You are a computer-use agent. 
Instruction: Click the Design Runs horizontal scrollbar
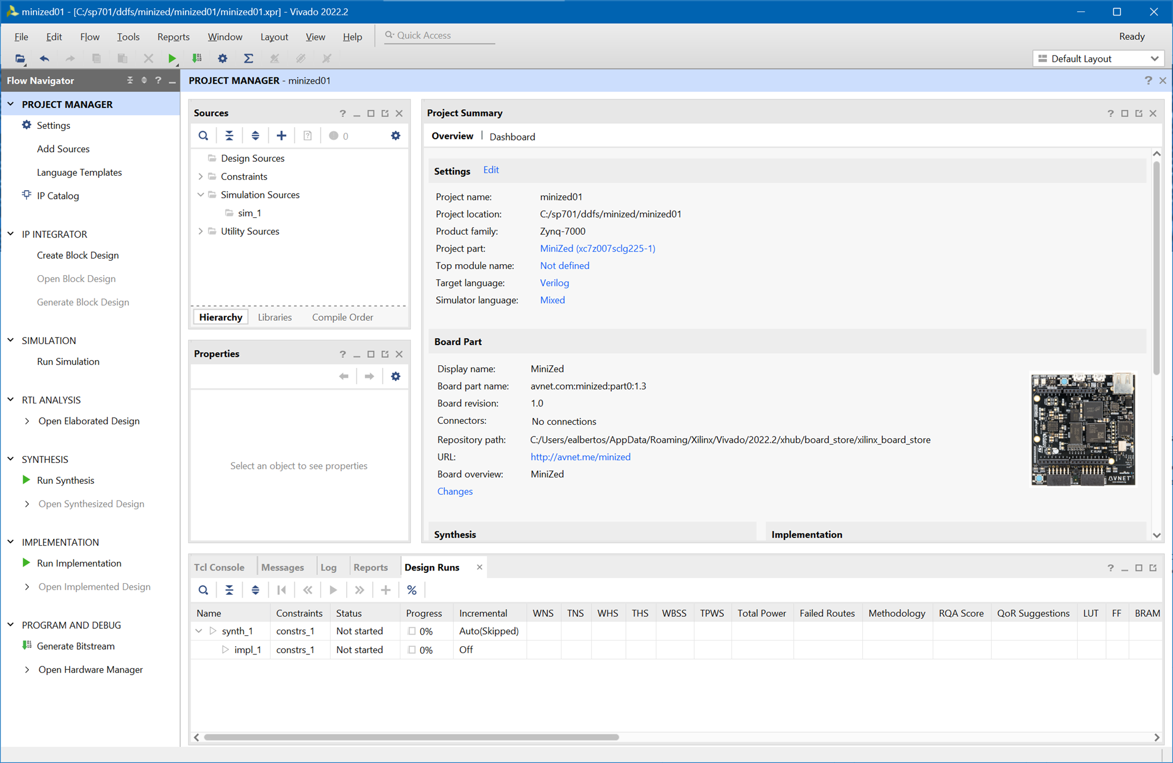[x=411, y=737]
